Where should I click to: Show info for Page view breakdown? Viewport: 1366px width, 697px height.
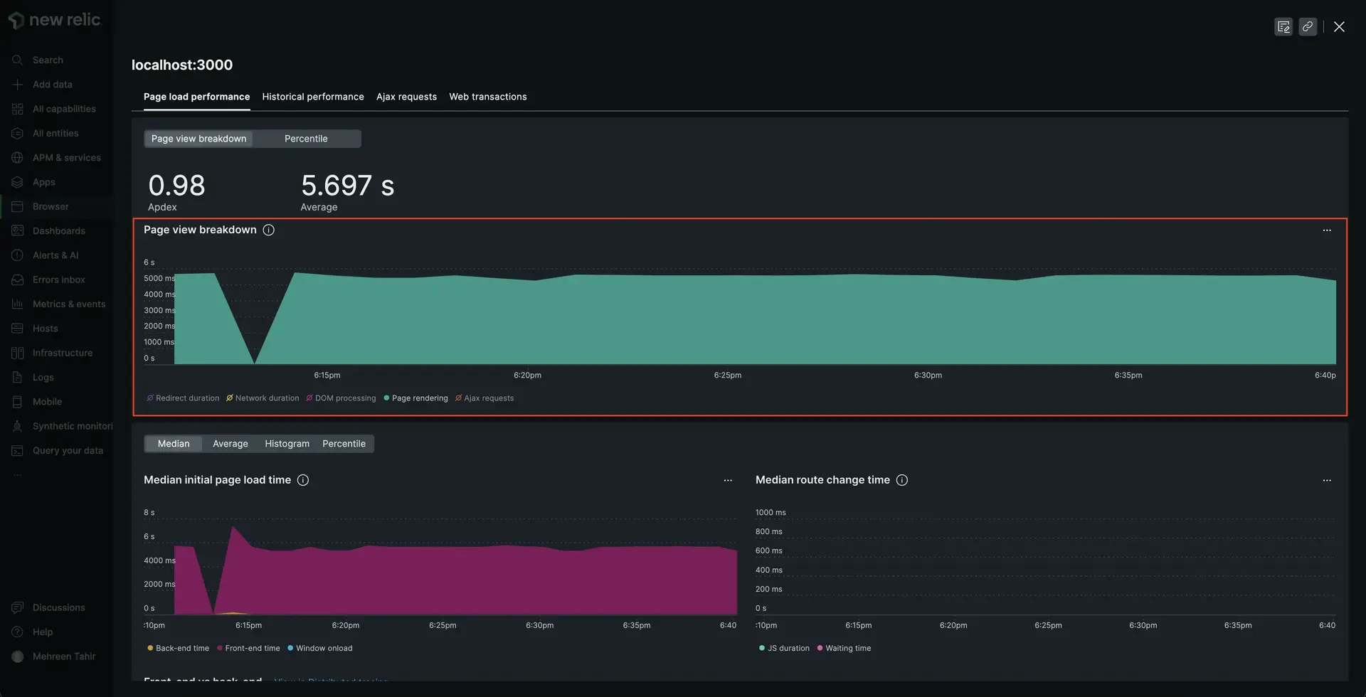(269, 230)
